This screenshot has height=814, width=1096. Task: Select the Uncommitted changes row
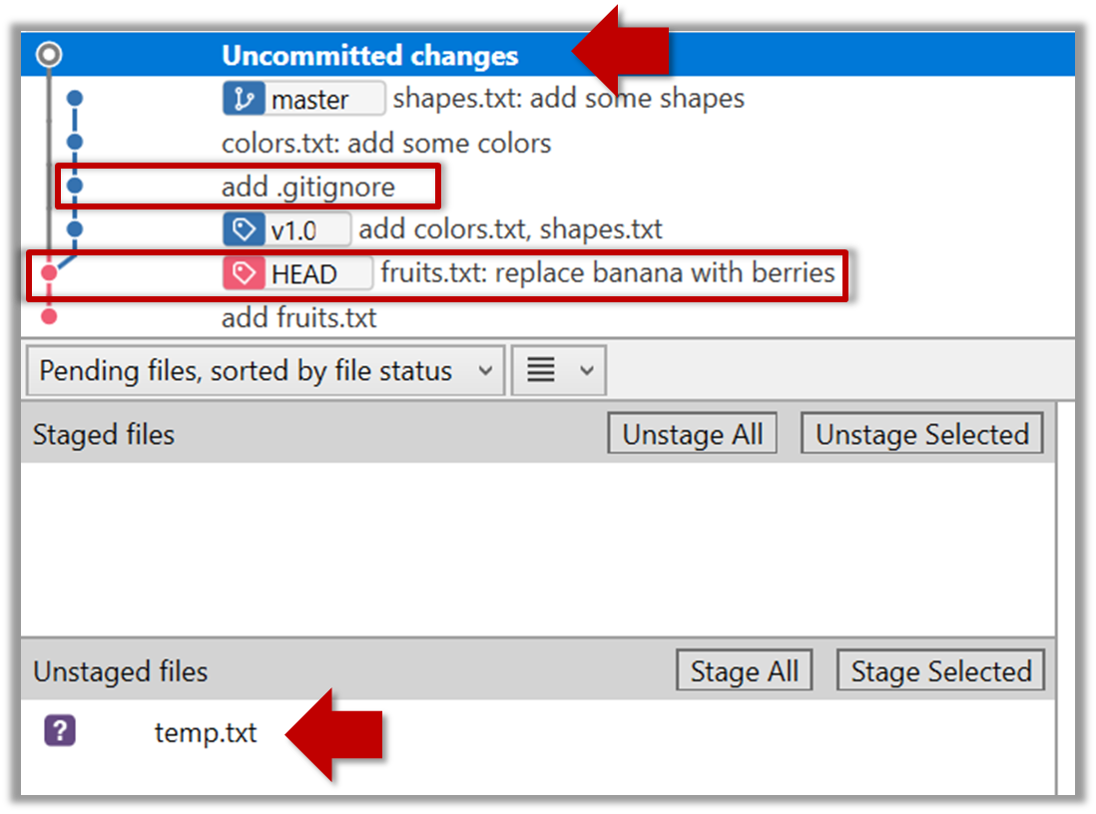pos(369,56)
